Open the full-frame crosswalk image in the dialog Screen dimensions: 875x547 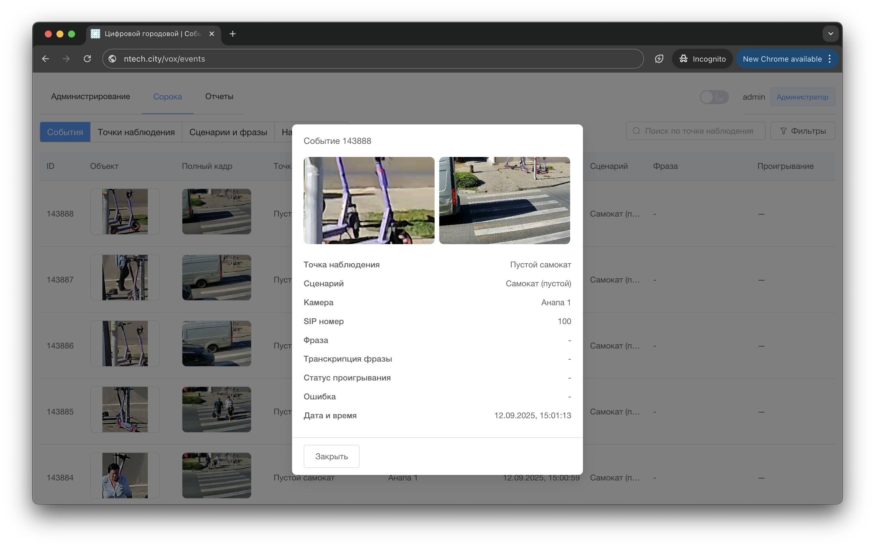[x=504, y=201]
